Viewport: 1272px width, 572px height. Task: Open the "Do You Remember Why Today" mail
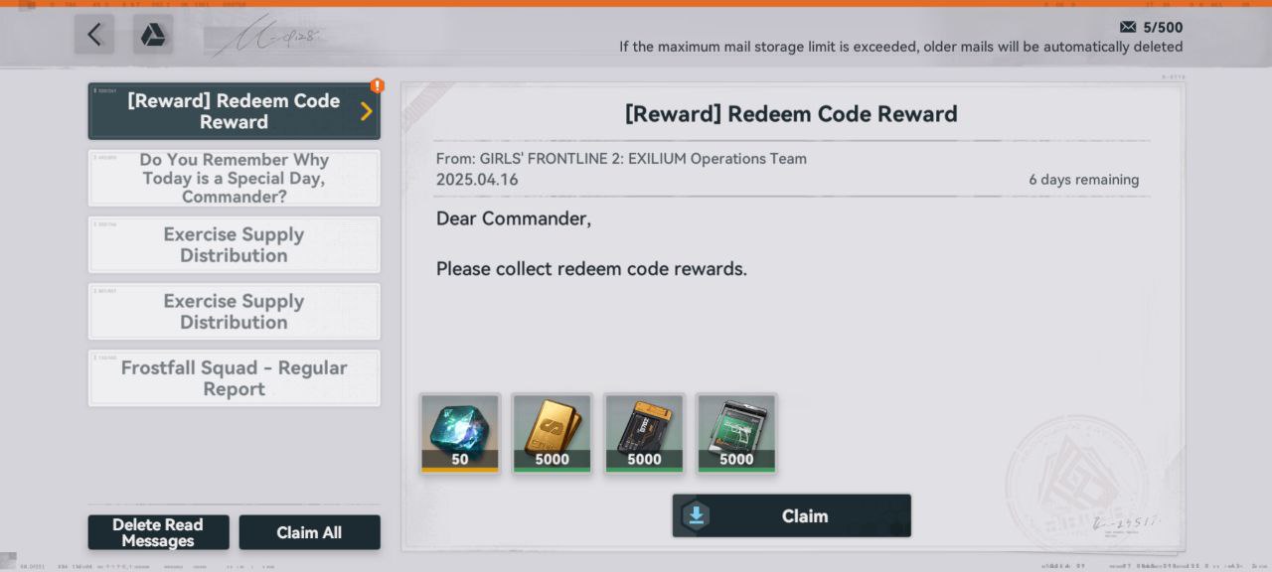point(235,178)
